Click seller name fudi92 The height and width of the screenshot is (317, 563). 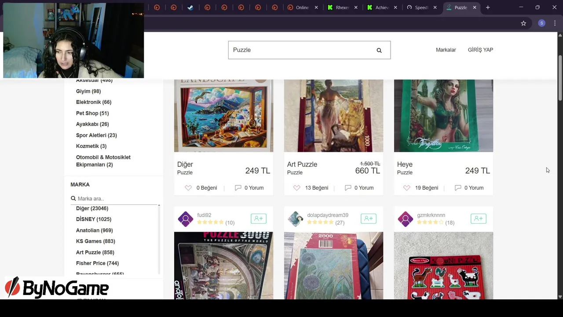pos(204,215)
